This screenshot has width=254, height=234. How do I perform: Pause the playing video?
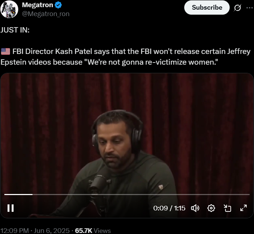pyautogui.click(x=10, y=208)
